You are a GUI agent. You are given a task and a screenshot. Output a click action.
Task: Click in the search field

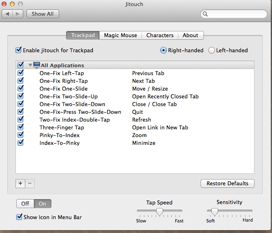coord(234,14)
